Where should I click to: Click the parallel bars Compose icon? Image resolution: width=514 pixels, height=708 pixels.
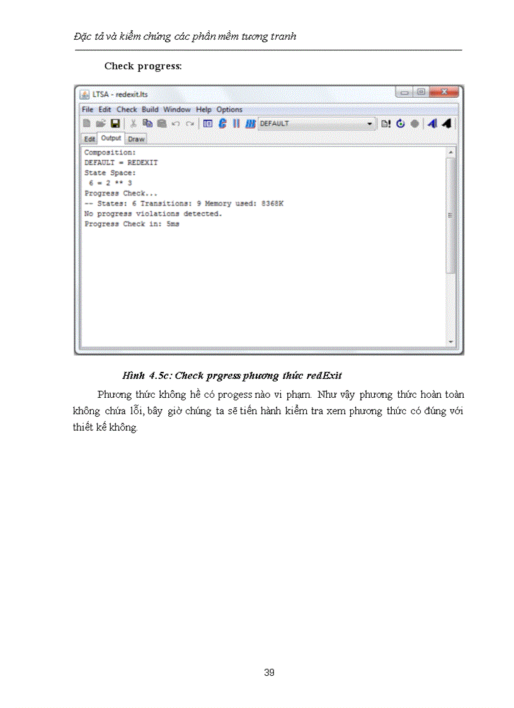click(236, 124)
